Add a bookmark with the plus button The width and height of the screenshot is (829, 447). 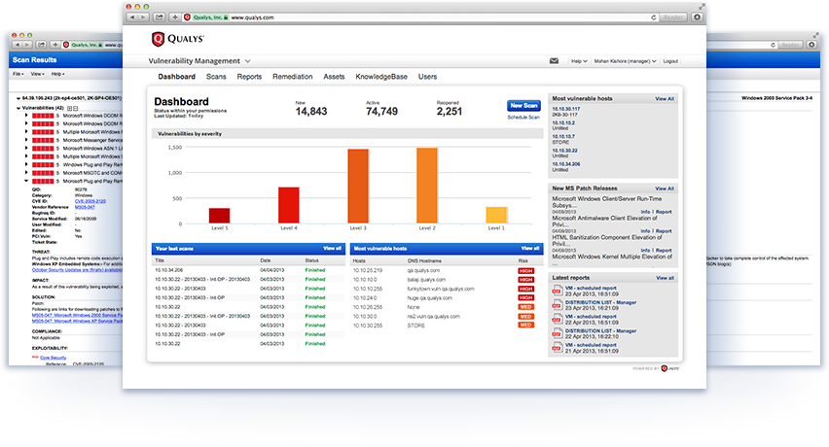click(x=175, y=17)
